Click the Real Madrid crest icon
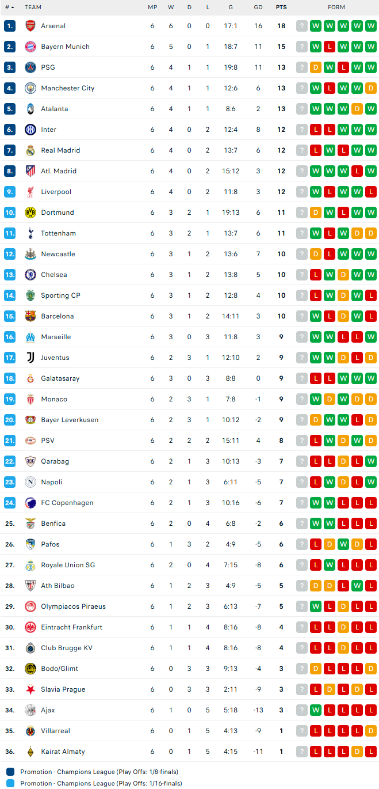379x789 pixels. (30, 150)
